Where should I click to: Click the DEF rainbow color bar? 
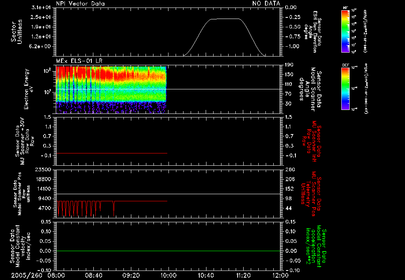pos(346,89)
